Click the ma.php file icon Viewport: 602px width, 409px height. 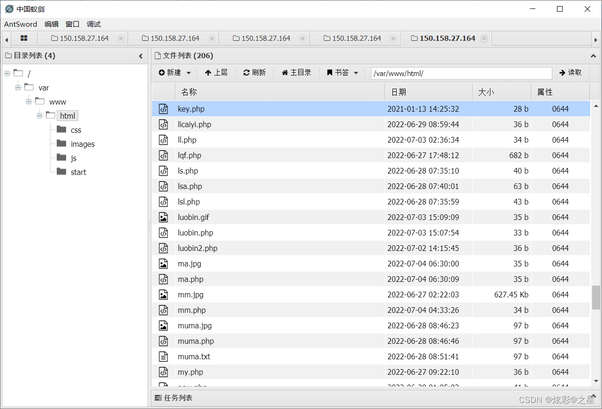tap(163, 279)
